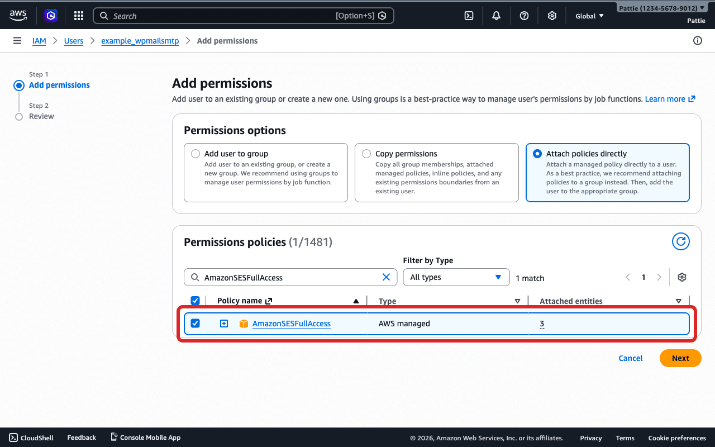Image resolution: width=715 pixels, height=447 pixels.
Task: Uncheck the AmazonSESFullAccess row checkbox
Action: coord(195,323)
